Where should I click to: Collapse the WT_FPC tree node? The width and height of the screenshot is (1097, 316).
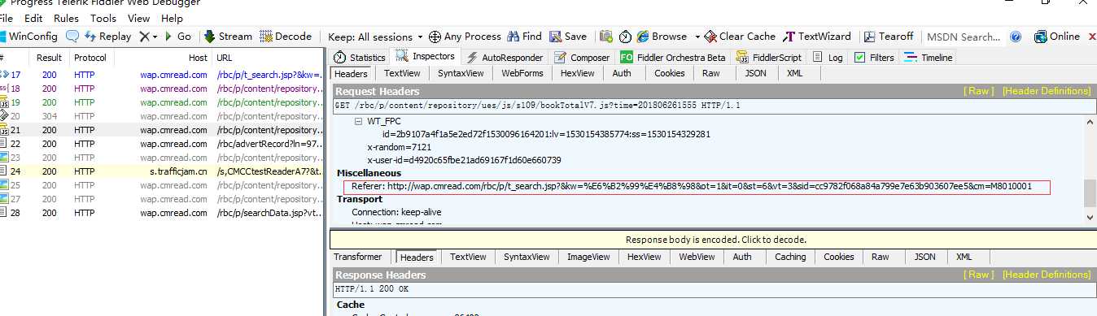pos(359,121)
